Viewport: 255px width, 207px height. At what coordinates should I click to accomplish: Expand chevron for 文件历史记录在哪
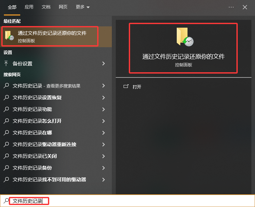click(x=104, y=133)
